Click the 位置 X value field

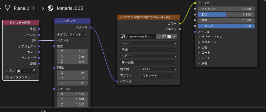tap(72, 51)
